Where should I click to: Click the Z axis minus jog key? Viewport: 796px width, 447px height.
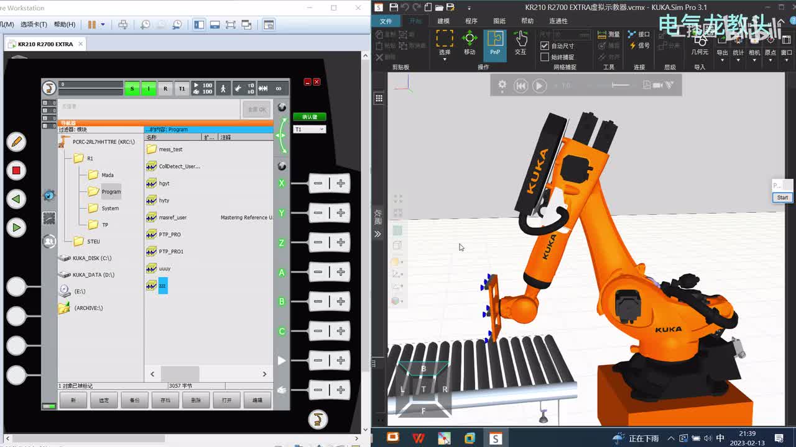coord(318,243)
